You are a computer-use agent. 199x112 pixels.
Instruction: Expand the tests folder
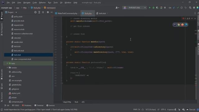tap(7, 63)
